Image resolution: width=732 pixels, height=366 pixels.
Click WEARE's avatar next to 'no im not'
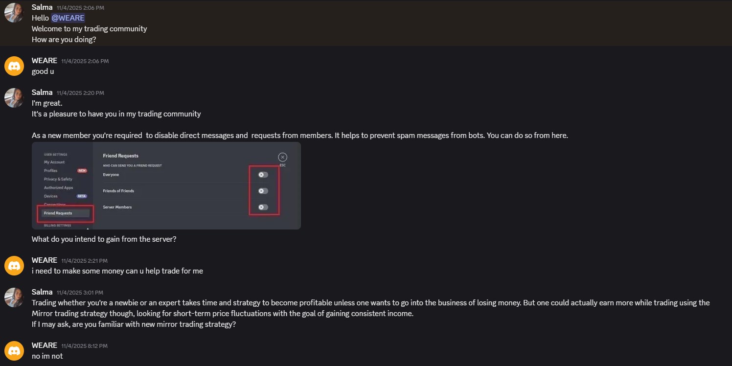coord(14,350)
